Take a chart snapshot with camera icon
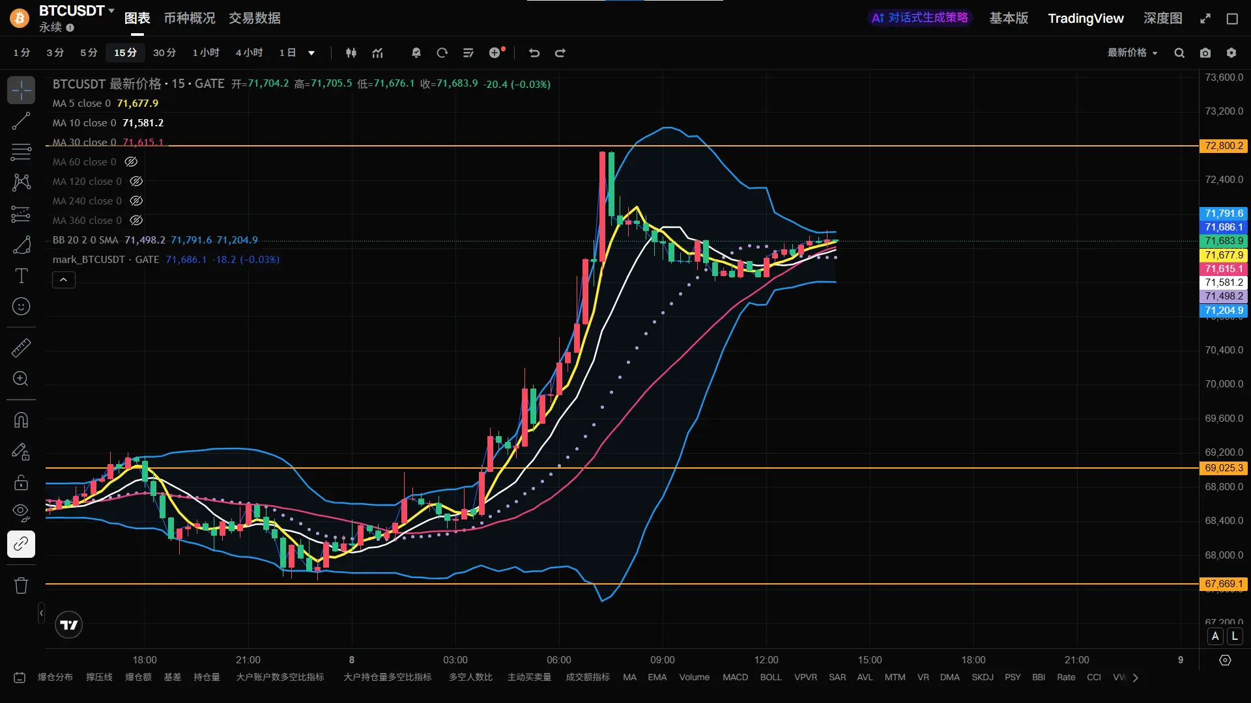This screenshot has height=703, width=1251. tap(1205, 53)
